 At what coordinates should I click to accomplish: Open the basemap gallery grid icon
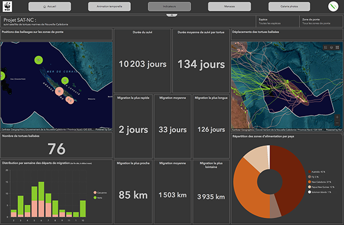pyautogui.click(x=337, y=47)
